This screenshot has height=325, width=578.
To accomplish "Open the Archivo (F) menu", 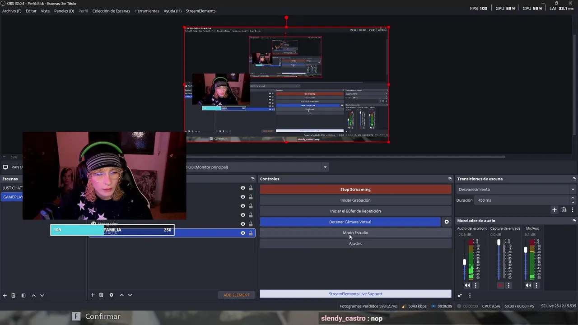I will click(12, 11).
